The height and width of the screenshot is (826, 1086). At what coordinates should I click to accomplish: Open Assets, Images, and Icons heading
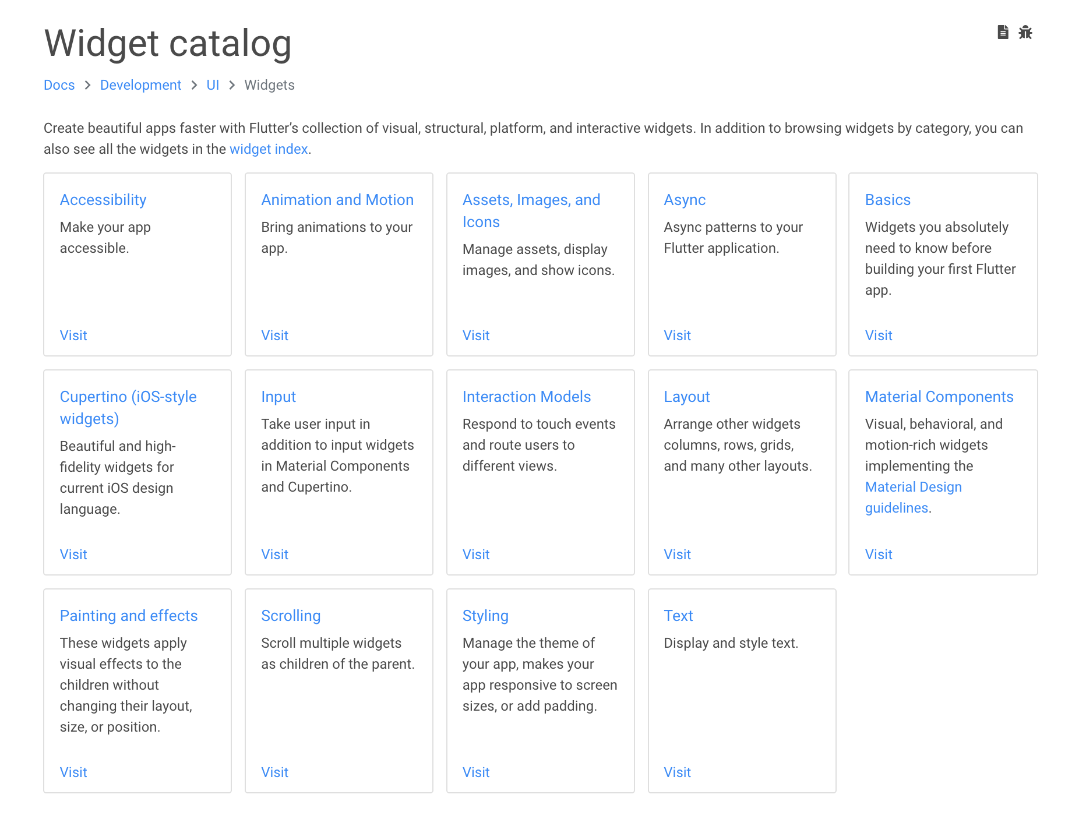pyautogui.click(x=531, y=211)
